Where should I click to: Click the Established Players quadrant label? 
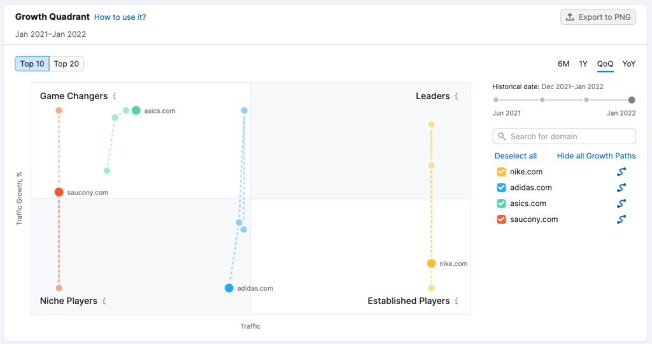(408, 301)
